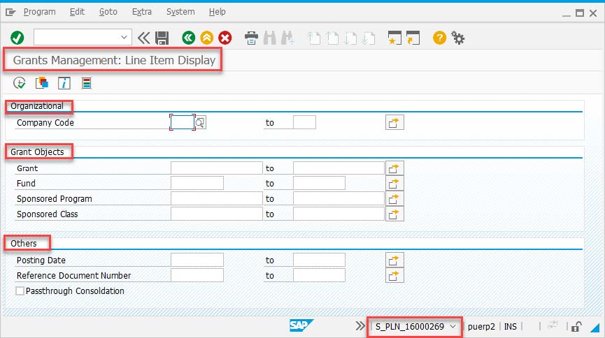Screen dimensions: 605x338
Task: Click the lock icon in status bar
Action: 576,326
